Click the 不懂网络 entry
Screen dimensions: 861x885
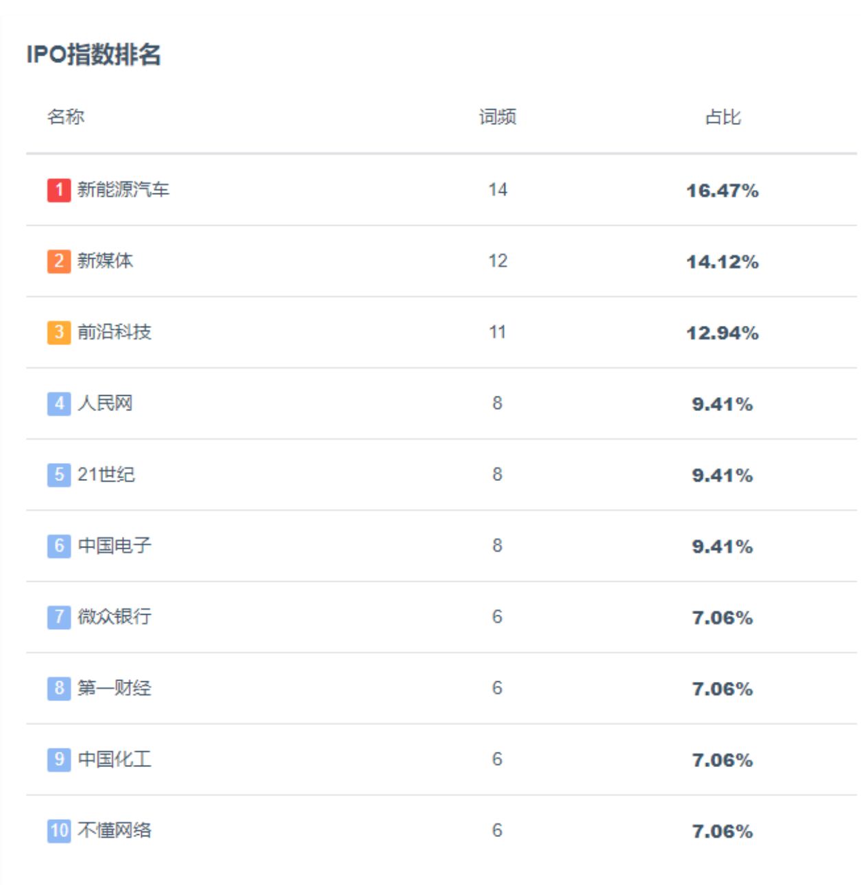pos(114,831)
